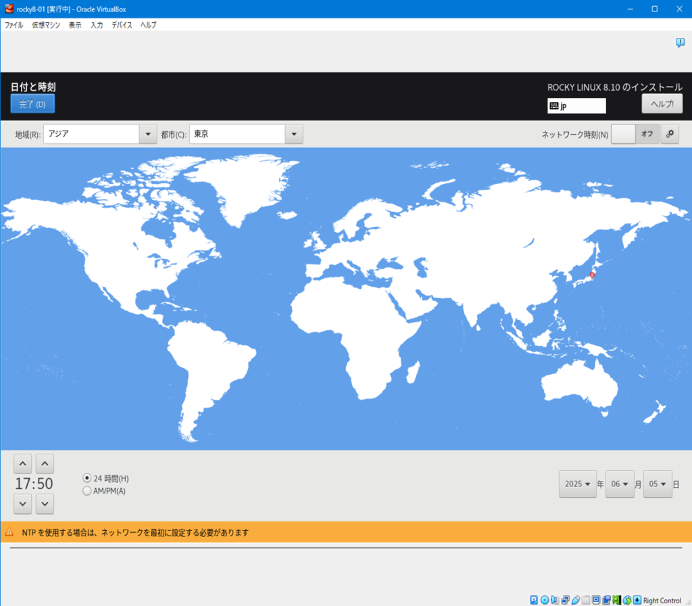Click the jp keyboard layout indicator

point(576,106)
